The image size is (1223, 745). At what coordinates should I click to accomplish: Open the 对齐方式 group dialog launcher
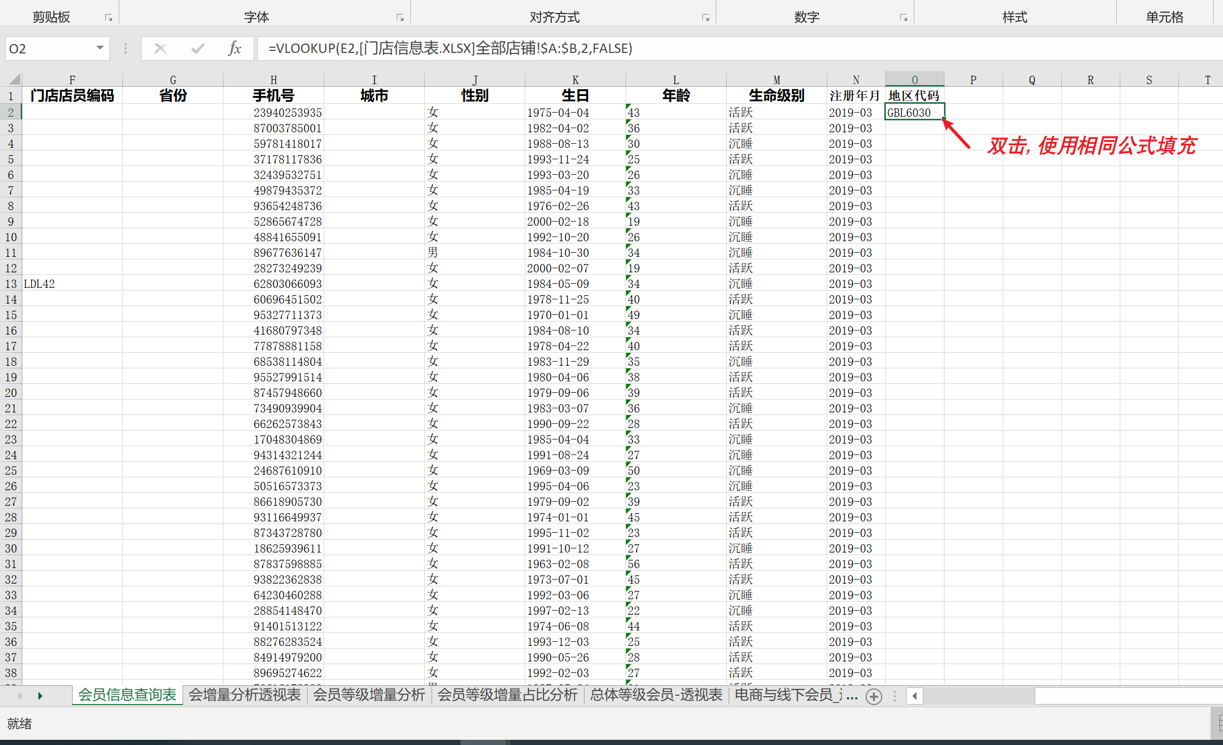(705, 18)
